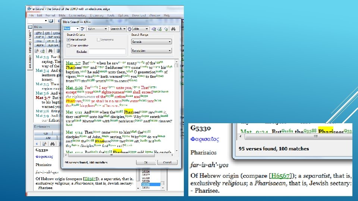Click the binoculars search icon in Bible Search toolbar

[x=173, y=29]
